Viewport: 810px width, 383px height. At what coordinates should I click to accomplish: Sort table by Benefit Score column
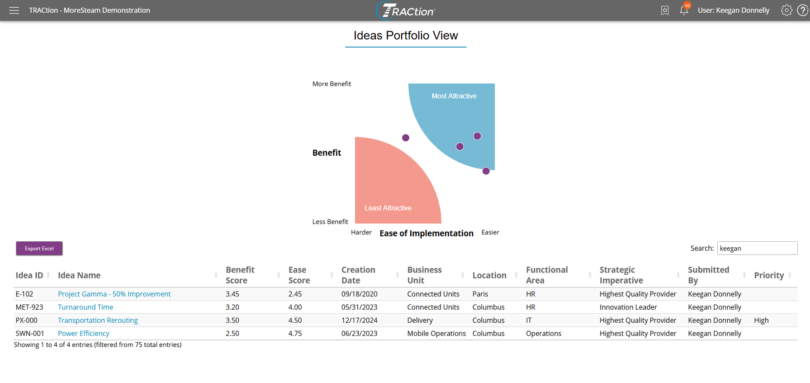pyautogui.click(x=241, y=275)
